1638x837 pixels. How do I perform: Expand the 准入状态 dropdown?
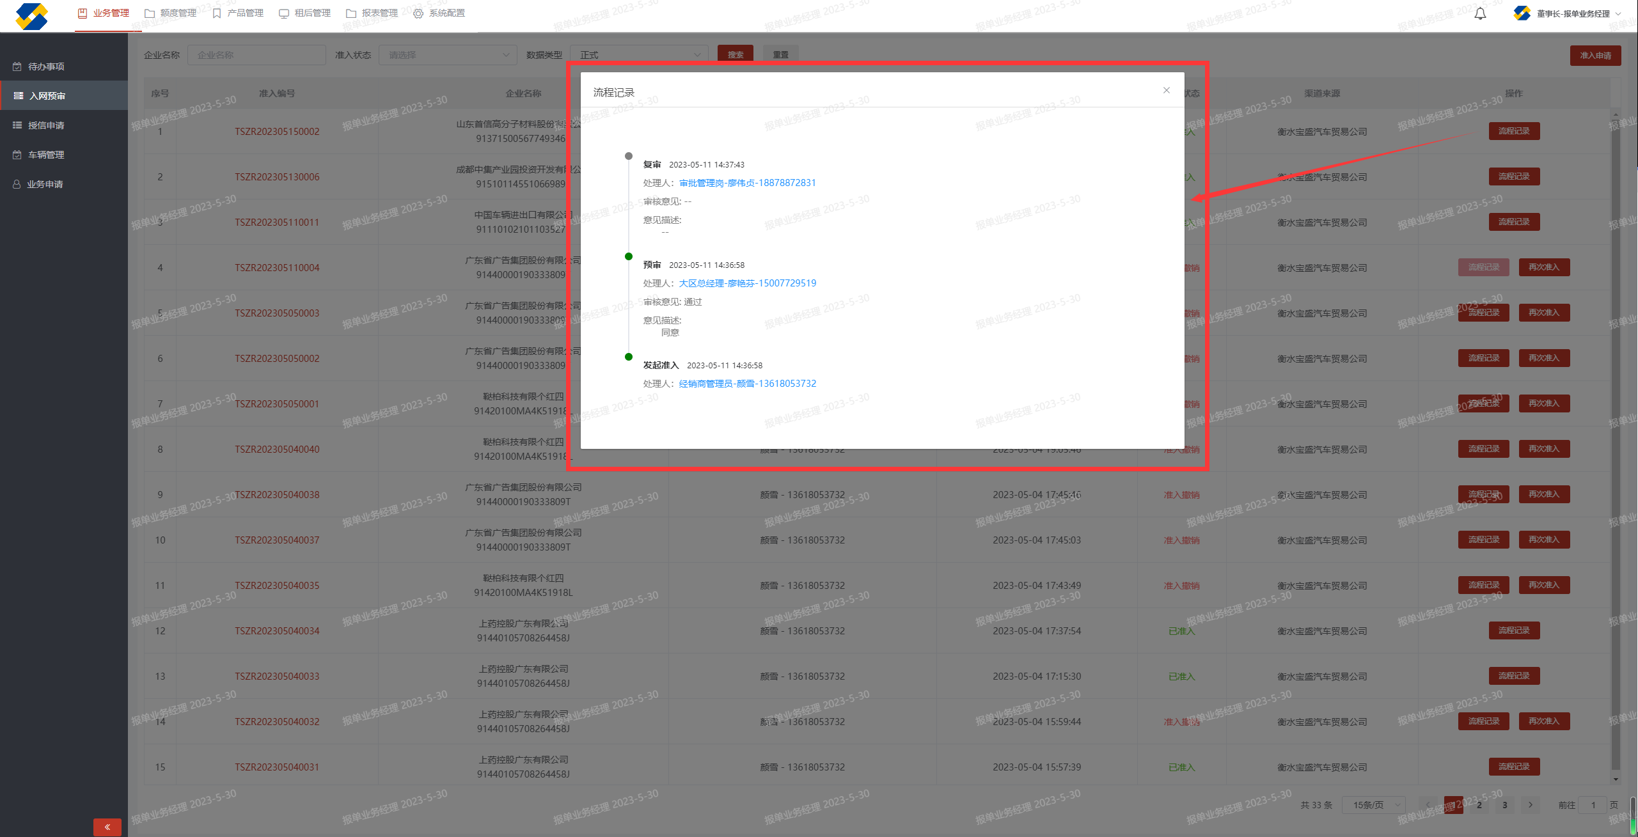coord(448,55)
